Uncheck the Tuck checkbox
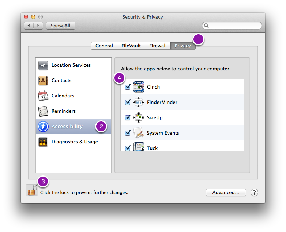286x232 pixels. tap(128, 148)
